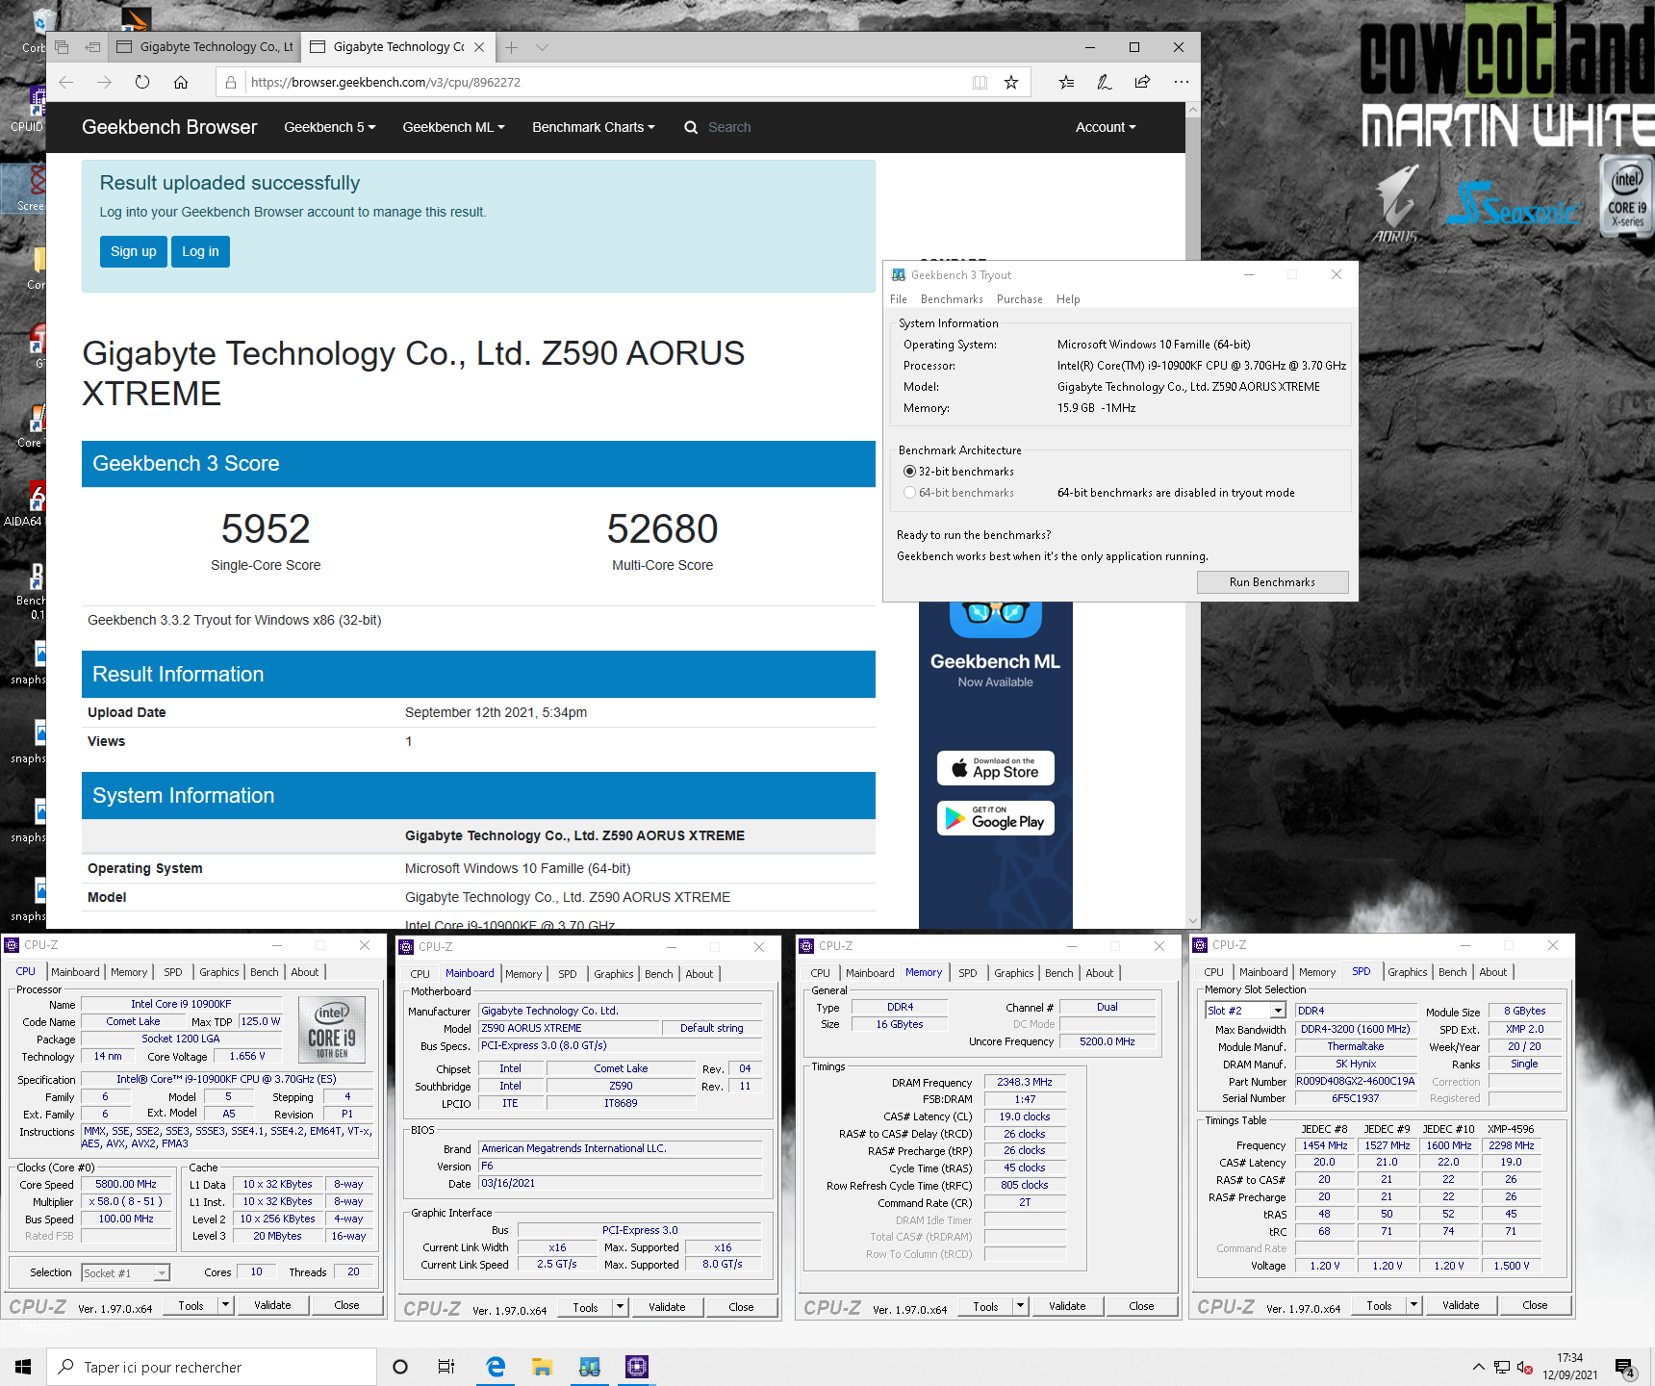The image size is (1655, 1386).
Task: Select 32-bit benchmarks radio button
Action: pyautogui.click(x=909, y=472)
